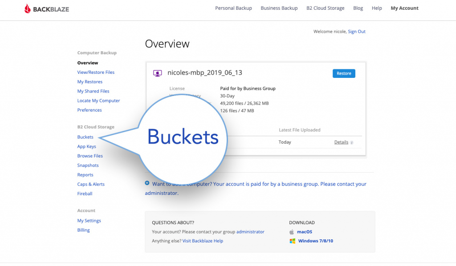
Task: Open Help in the top navigation
Action: pyautogui.click(x=377, y=8)
